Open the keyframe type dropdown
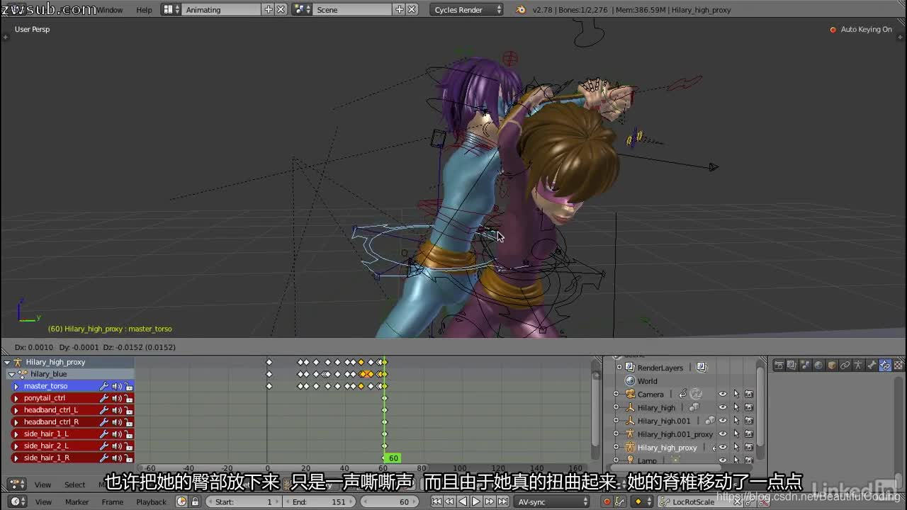This screenshot has height=510, width=907. pos(641,501)
